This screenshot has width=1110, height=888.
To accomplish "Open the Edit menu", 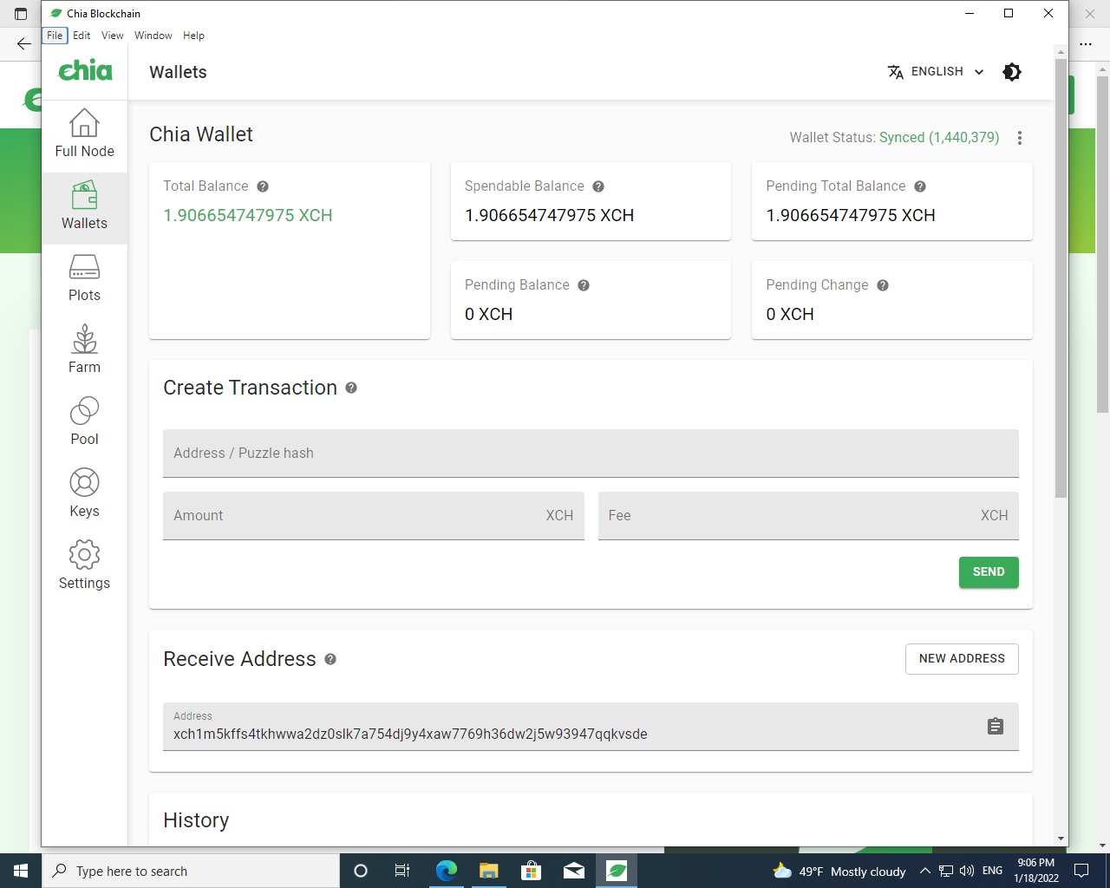I will (x=82, y=36).
